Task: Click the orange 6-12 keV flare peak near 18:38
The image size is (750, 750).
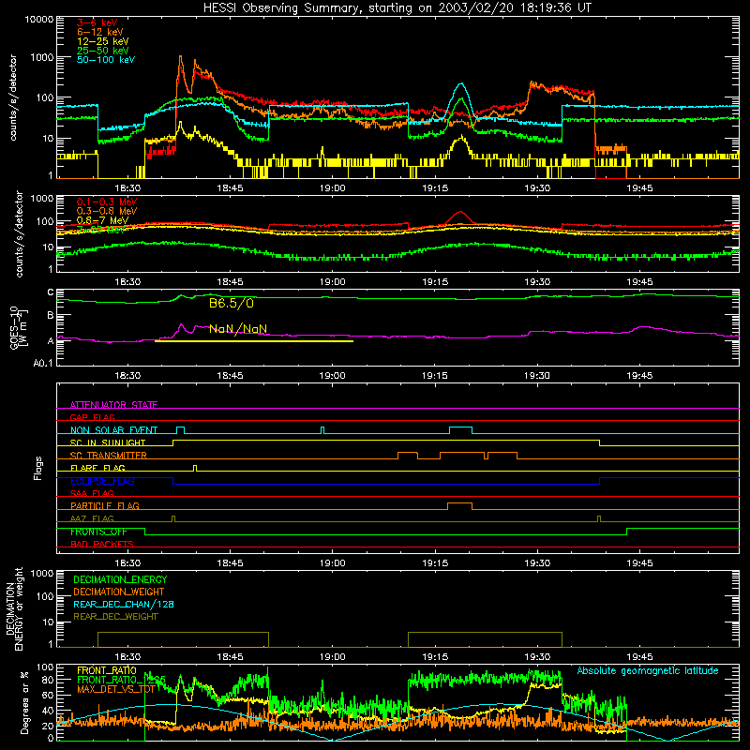Action: coord(180,57)
